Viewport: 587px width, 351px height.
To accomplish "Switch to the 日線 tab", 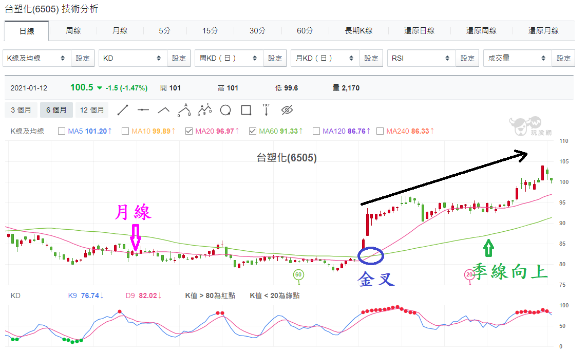I will click(x=27, y=31).
